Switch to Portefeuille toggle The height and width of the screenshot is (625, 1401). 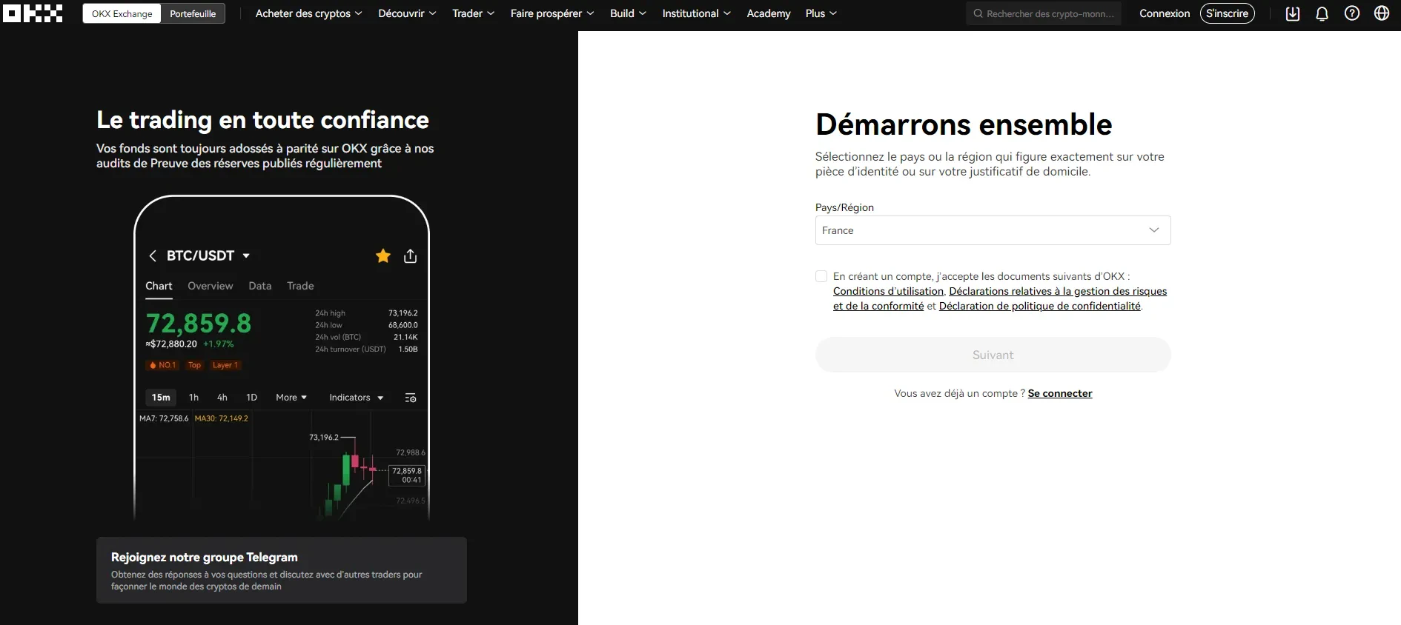tap(193, 13)
